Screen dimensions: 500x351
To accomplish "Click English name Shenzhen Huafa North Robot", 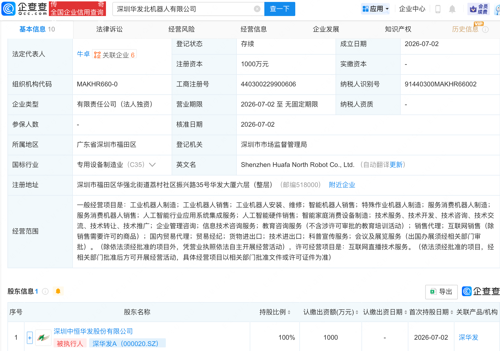I will 298,165.
